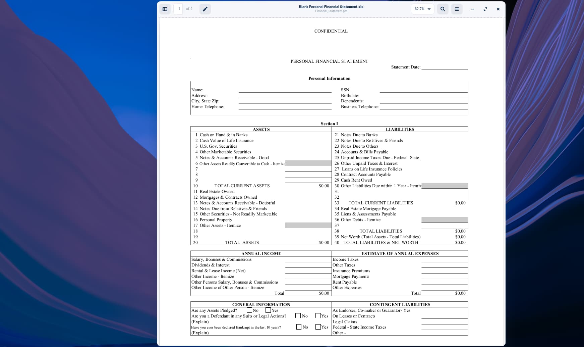Click the gray field beside 'Other Debts - Itemize'

click(445, 220)
